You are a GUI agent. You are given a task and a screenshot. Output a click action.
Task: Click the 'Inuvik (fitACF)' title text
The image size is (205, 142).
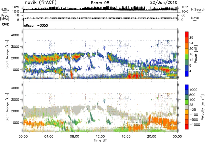40,3
